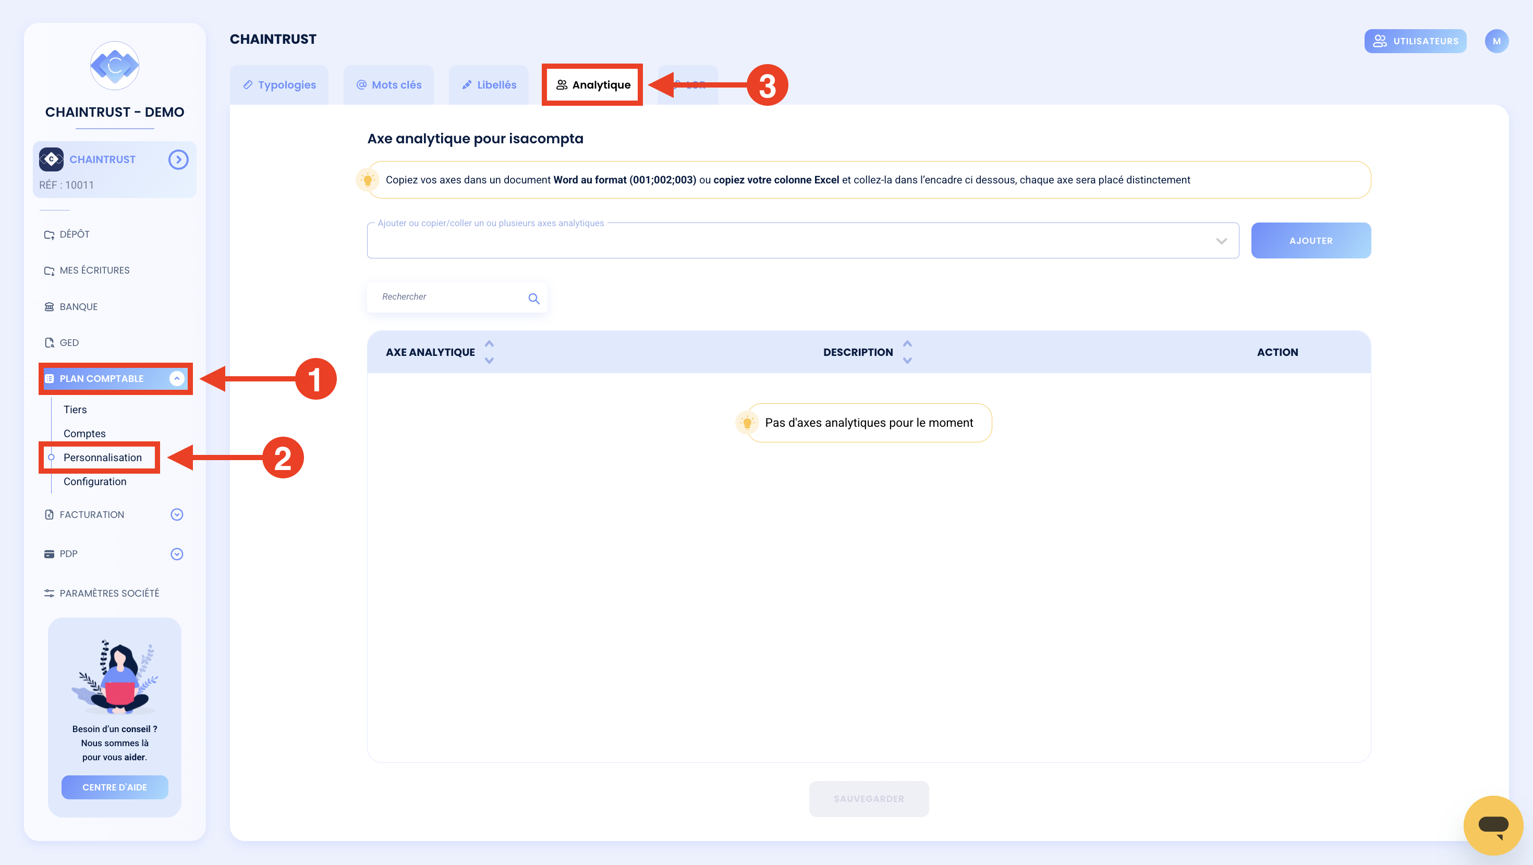1533x865 pixels.
Task: Open the GED menu item
Action: tap(69, 343)
